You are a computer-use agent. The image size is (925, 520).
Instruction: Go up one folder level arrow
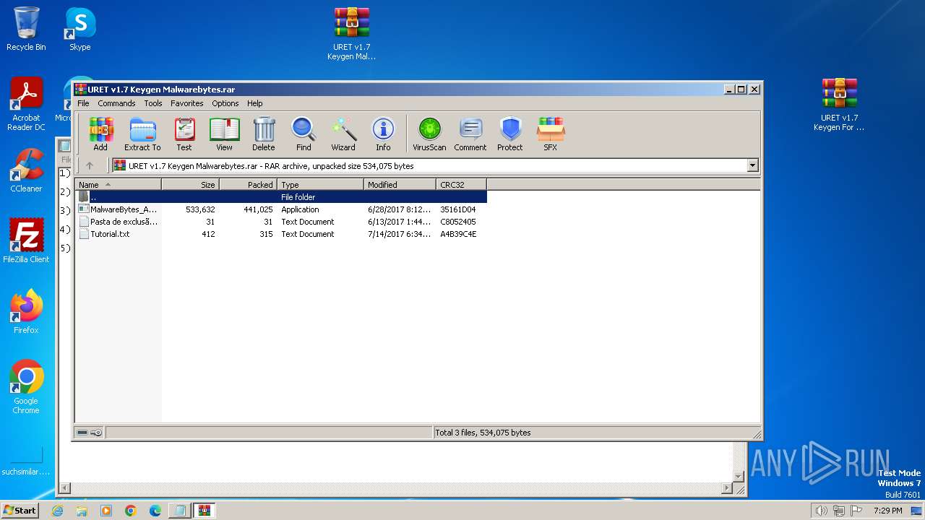[x=90, y=165]
